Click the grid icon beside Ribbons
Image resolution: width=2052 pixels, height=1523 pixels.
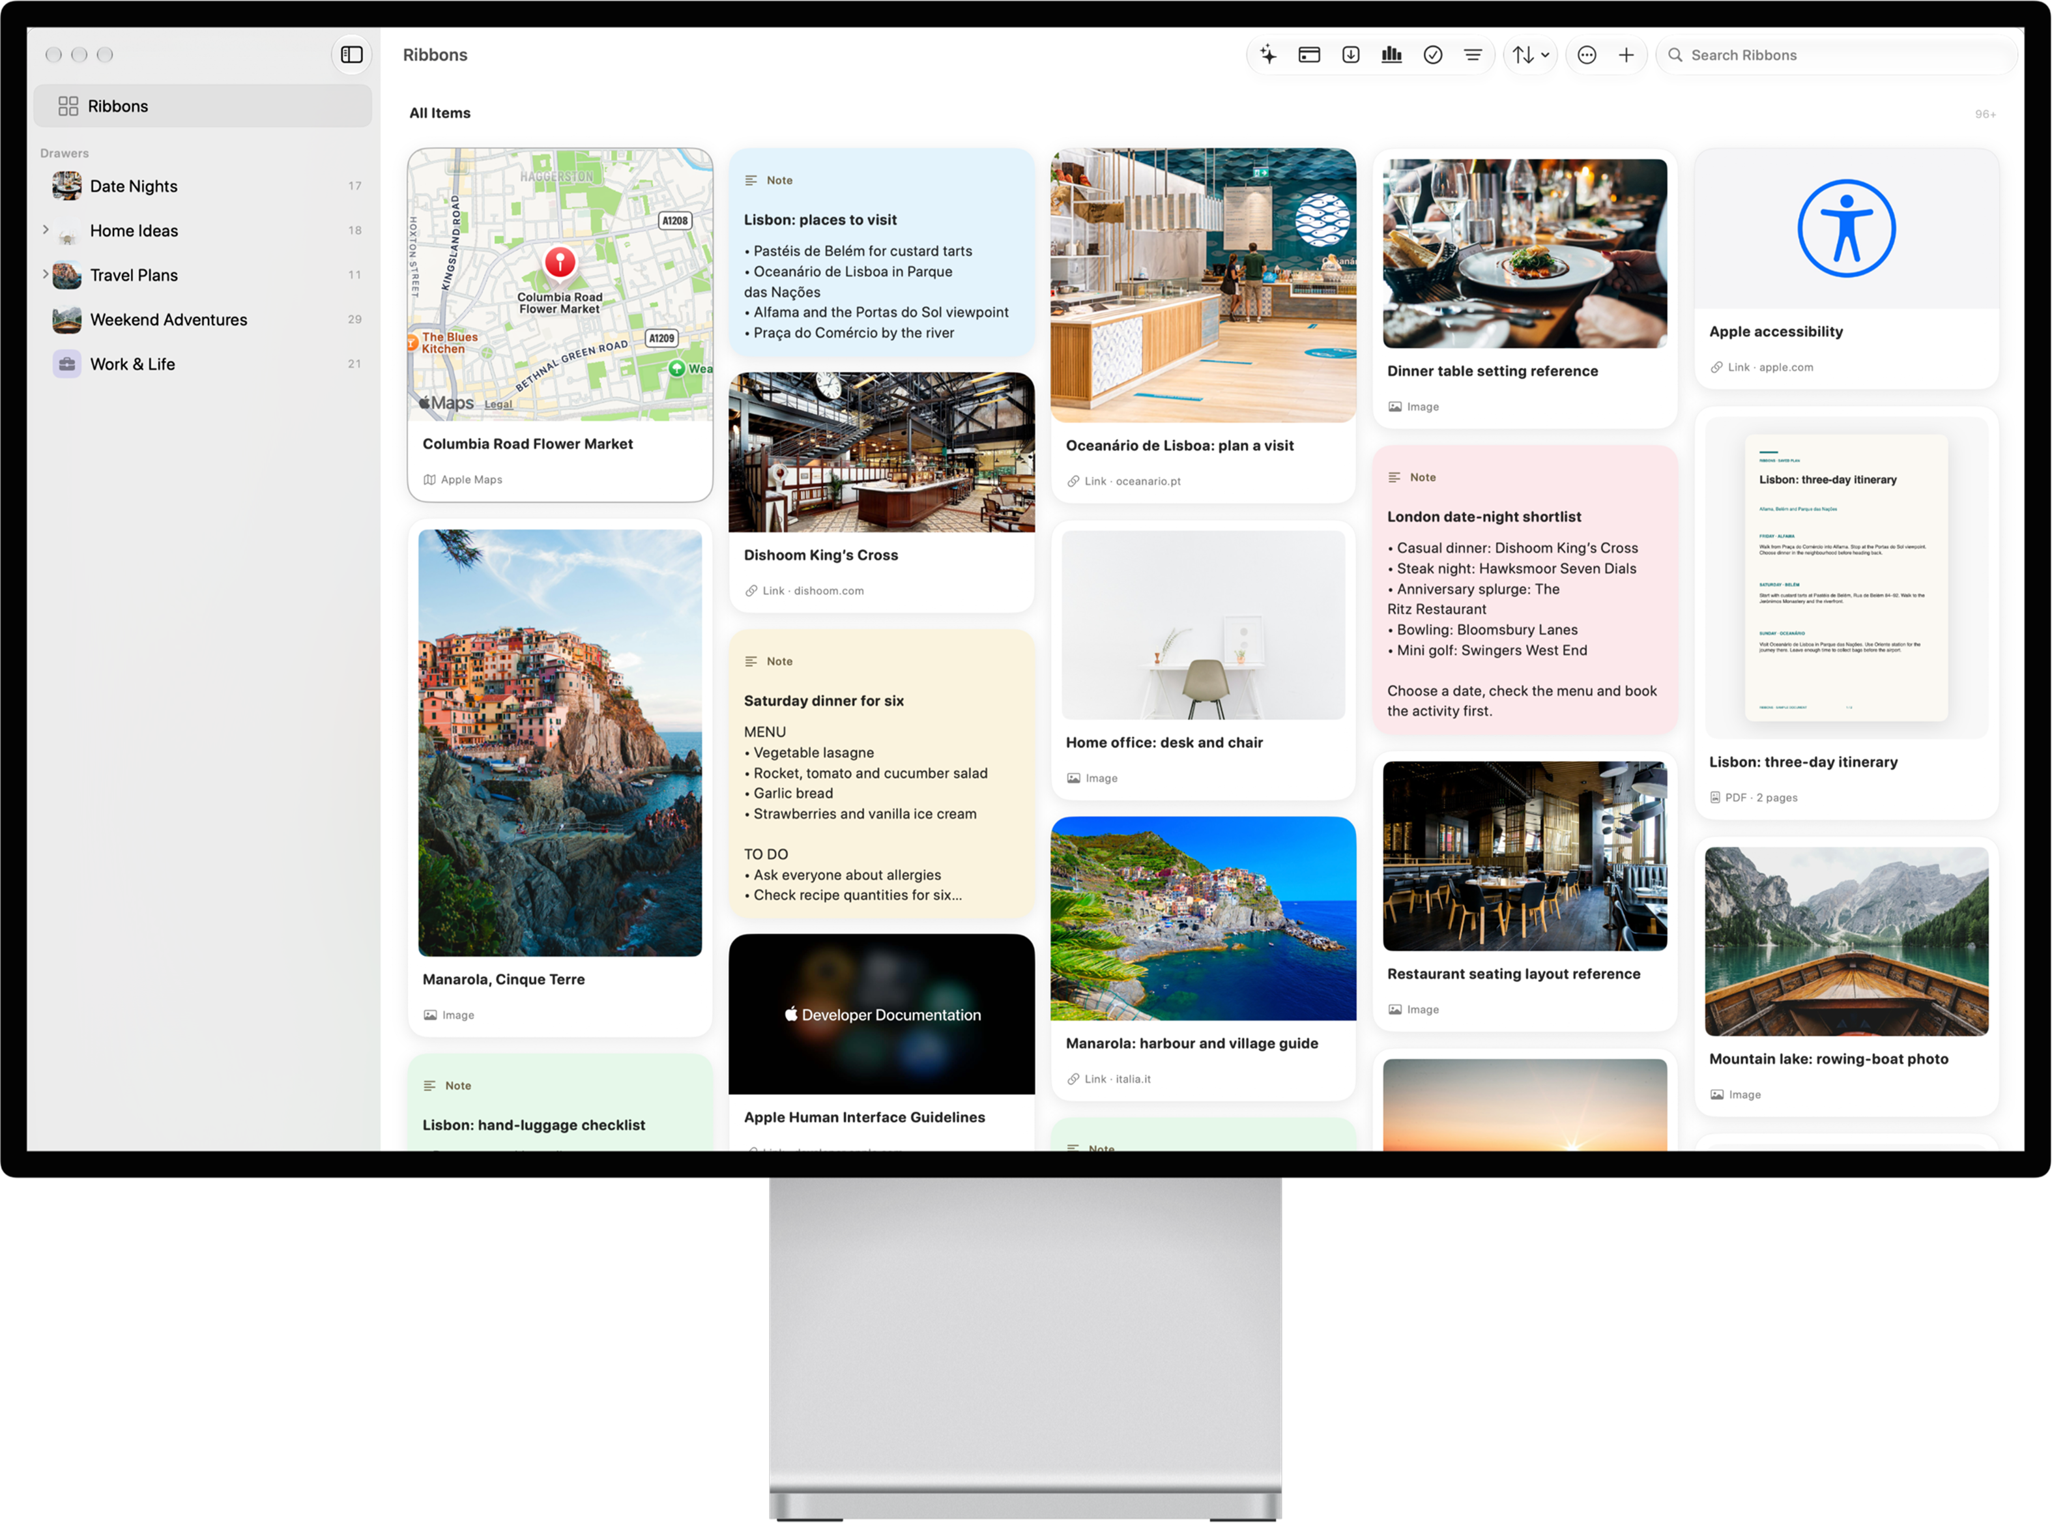coord(68,106)
